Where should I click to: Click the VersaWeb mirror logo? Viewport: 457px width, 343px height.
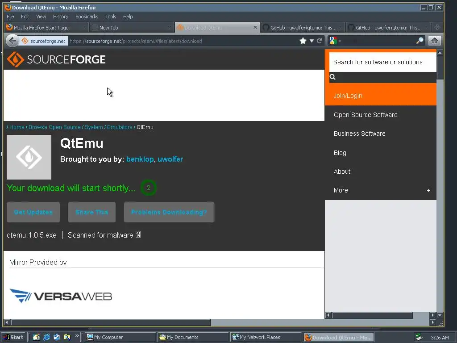(x=61, y=296)
